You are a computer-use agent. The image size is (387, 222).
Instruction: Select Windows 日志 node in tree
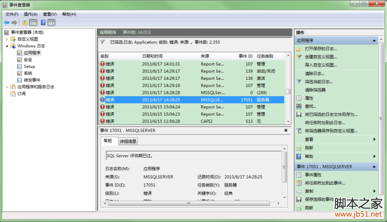pyautogui.click(x=31, y=46)
